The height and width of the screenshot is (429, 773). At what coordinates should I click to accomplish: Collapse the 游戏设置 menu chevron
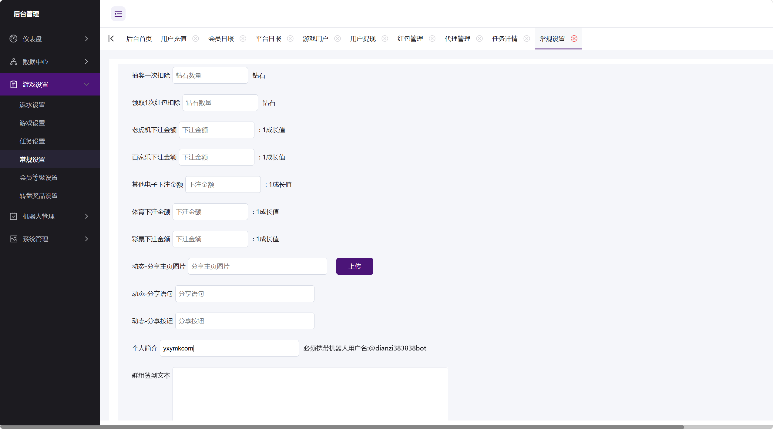point(86,84)
